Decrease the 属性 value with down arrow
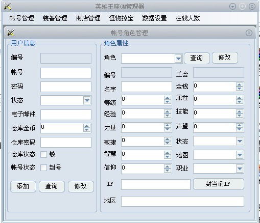This screenshot has height=223, width=260. pos(240,102)
